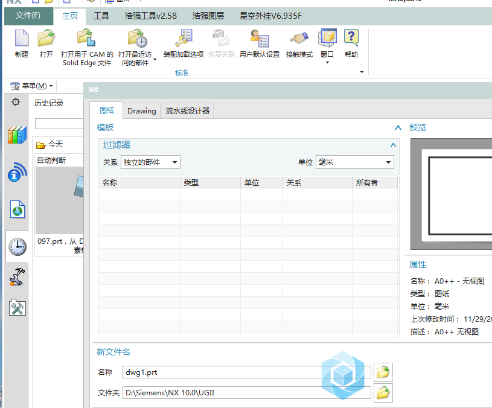492x408 pixels.
Task: Click the greyed 恢复关联 icon
Action: (x=221, y=38)
